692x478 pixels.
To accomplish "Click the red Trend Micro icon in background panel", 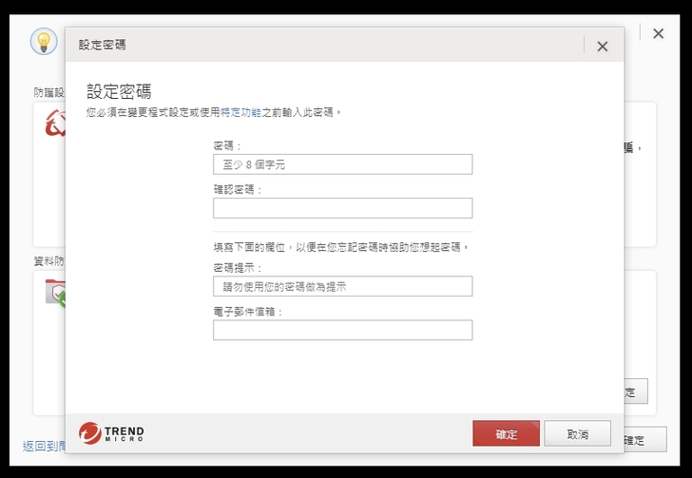I will (55, 124).
